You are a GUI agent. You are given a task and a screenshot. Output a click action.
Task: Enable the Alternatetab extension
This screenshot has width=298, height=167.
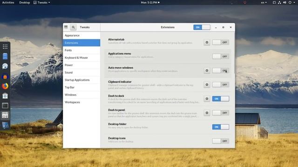point(220,42)
